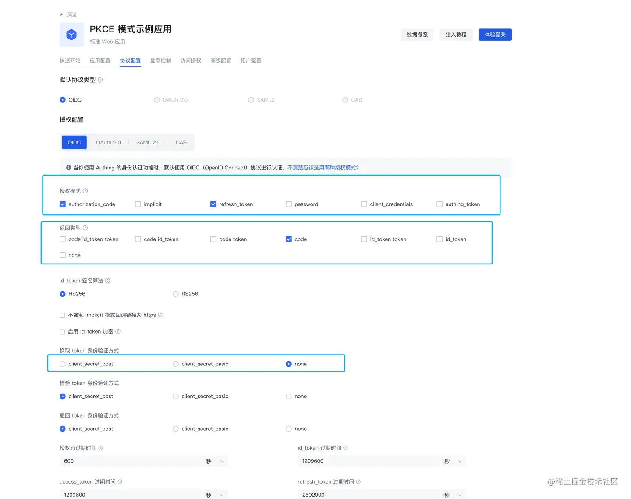Open the unit dropdown next to access_token 过期时间
Image resolution: width=631 pixels, height=499 pixels.
coord(215,494)
